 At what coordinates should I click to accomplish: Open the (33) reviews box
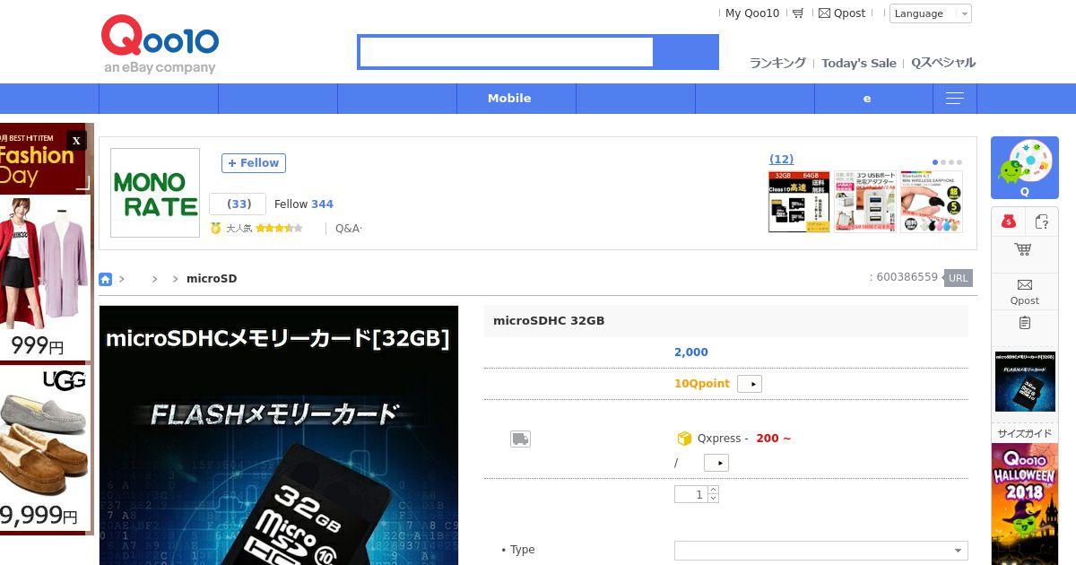[238, 204]
